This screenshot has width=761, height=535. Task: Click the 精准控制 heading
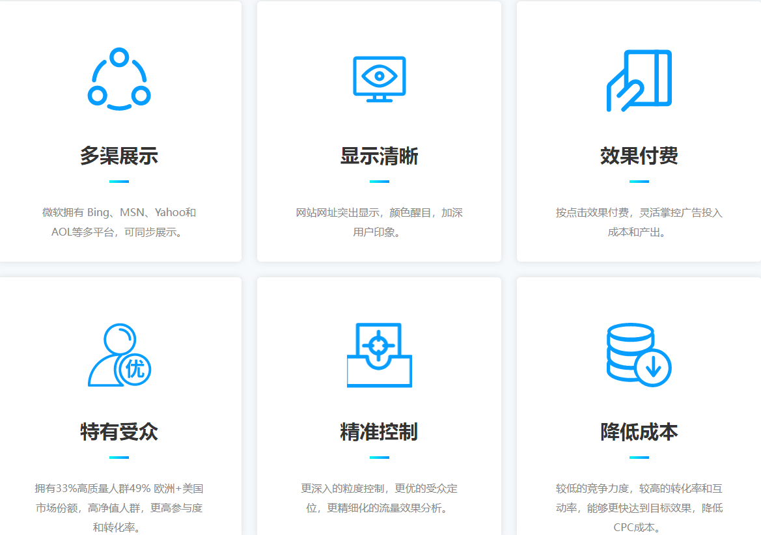[379, 432]
